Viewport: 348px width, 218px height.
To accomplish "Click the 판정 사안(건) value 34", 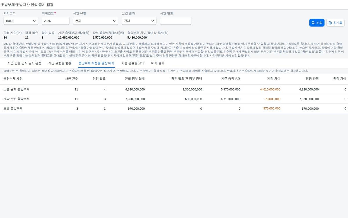I will point(5,37).
